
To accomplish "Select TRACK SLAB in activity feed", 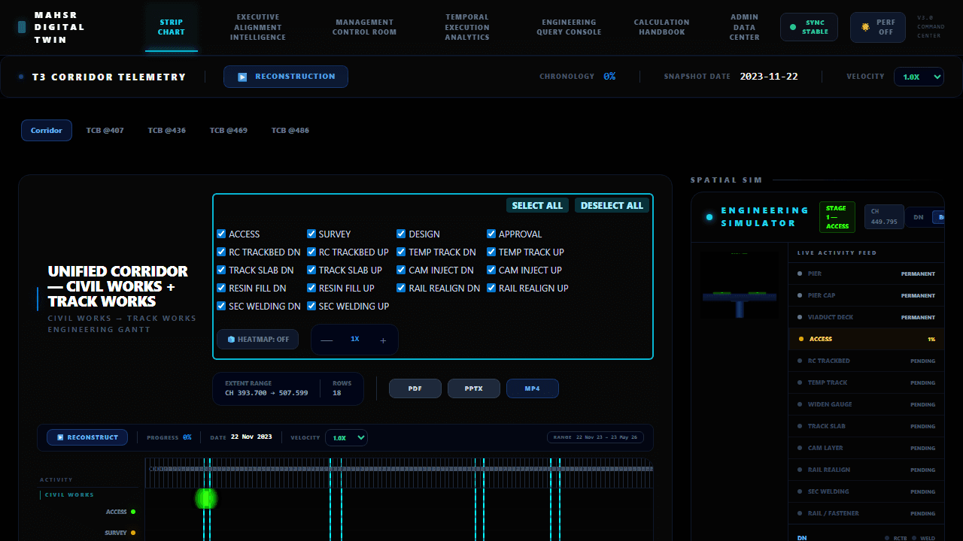I will coord(866,426).
